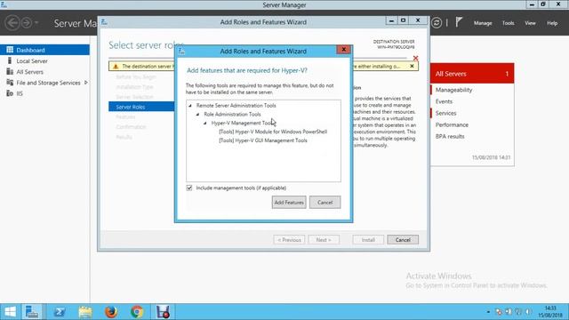This screenshot has height=320, width=569.
Task: Minimize the Add Roles wizard window
Action: pyautogui.click(x=391, y=21)
